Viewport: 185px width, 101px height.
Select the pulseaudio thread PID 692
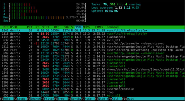point(93,53)
